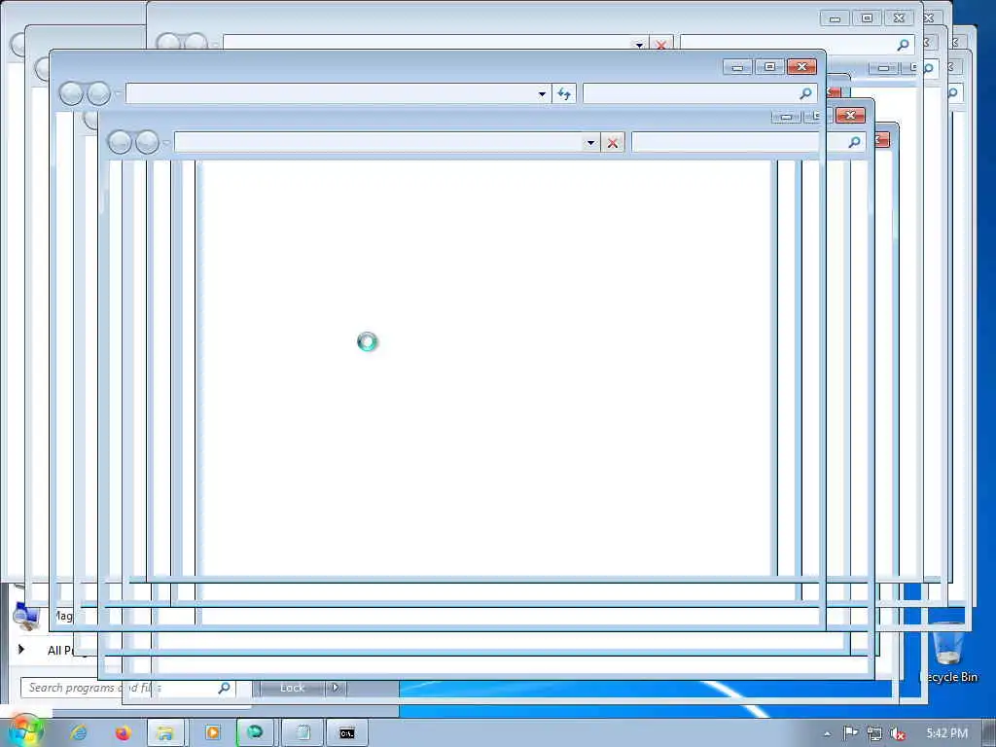
Task: Open the green arrow app on the taskbar
Action: tap(256, 733)
